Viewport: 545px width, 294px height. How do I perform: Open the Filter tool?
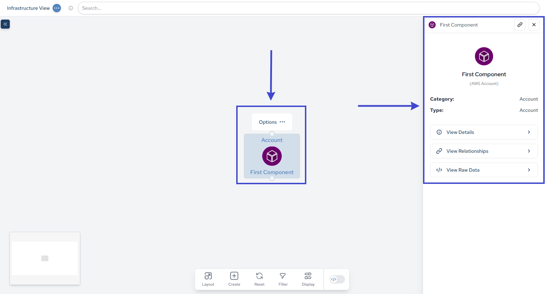click(x=283, y=279)
